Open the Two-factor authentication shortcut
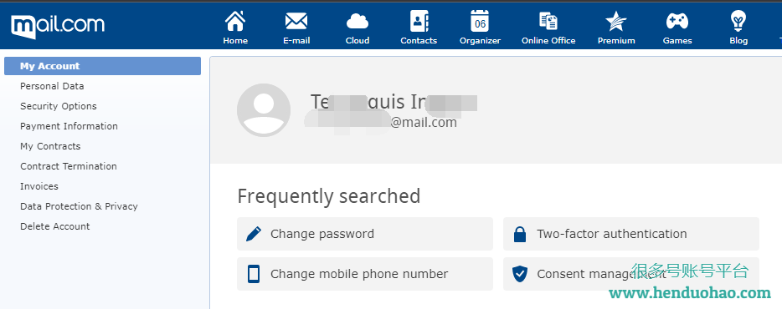 tap(631, 234)
